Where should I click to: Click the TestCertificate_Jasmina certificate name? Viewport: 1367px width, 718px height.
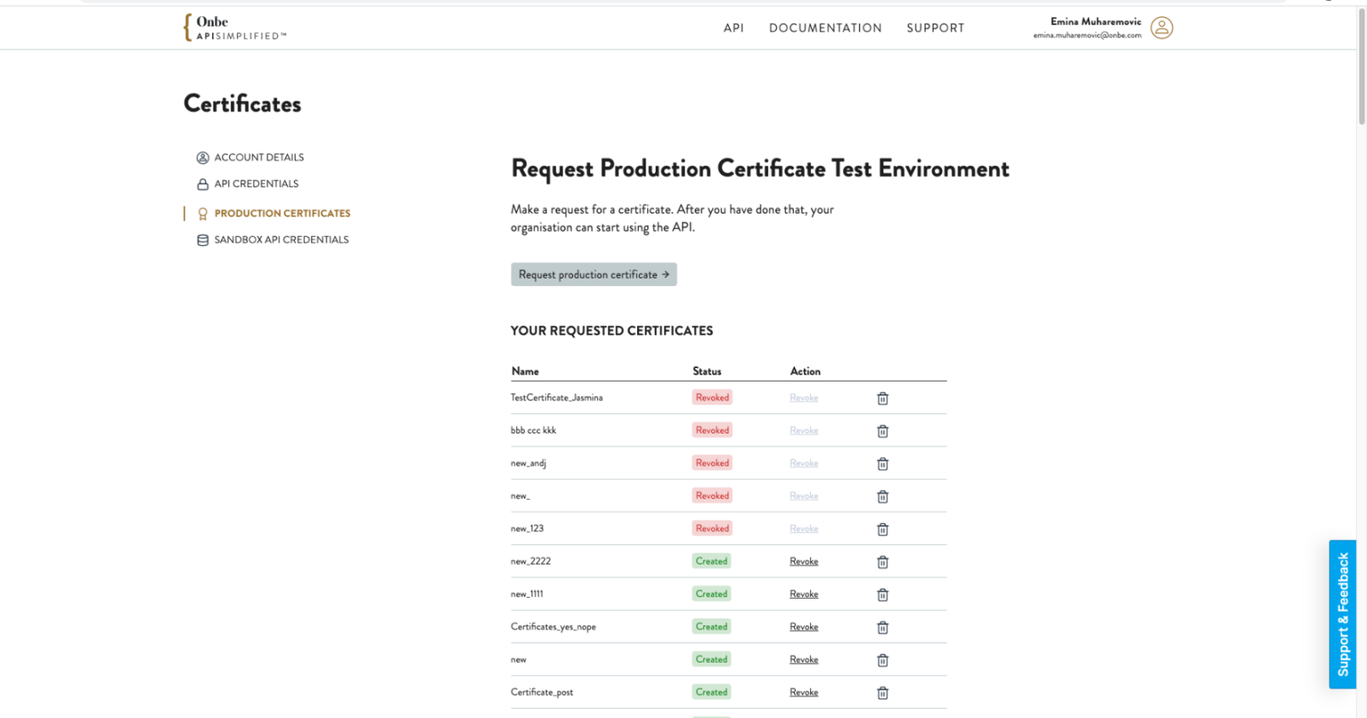pyautogui.click(x=556, y=398)
